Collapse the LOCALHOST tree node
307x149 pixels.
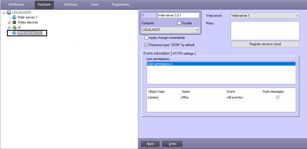click(4, 13)
